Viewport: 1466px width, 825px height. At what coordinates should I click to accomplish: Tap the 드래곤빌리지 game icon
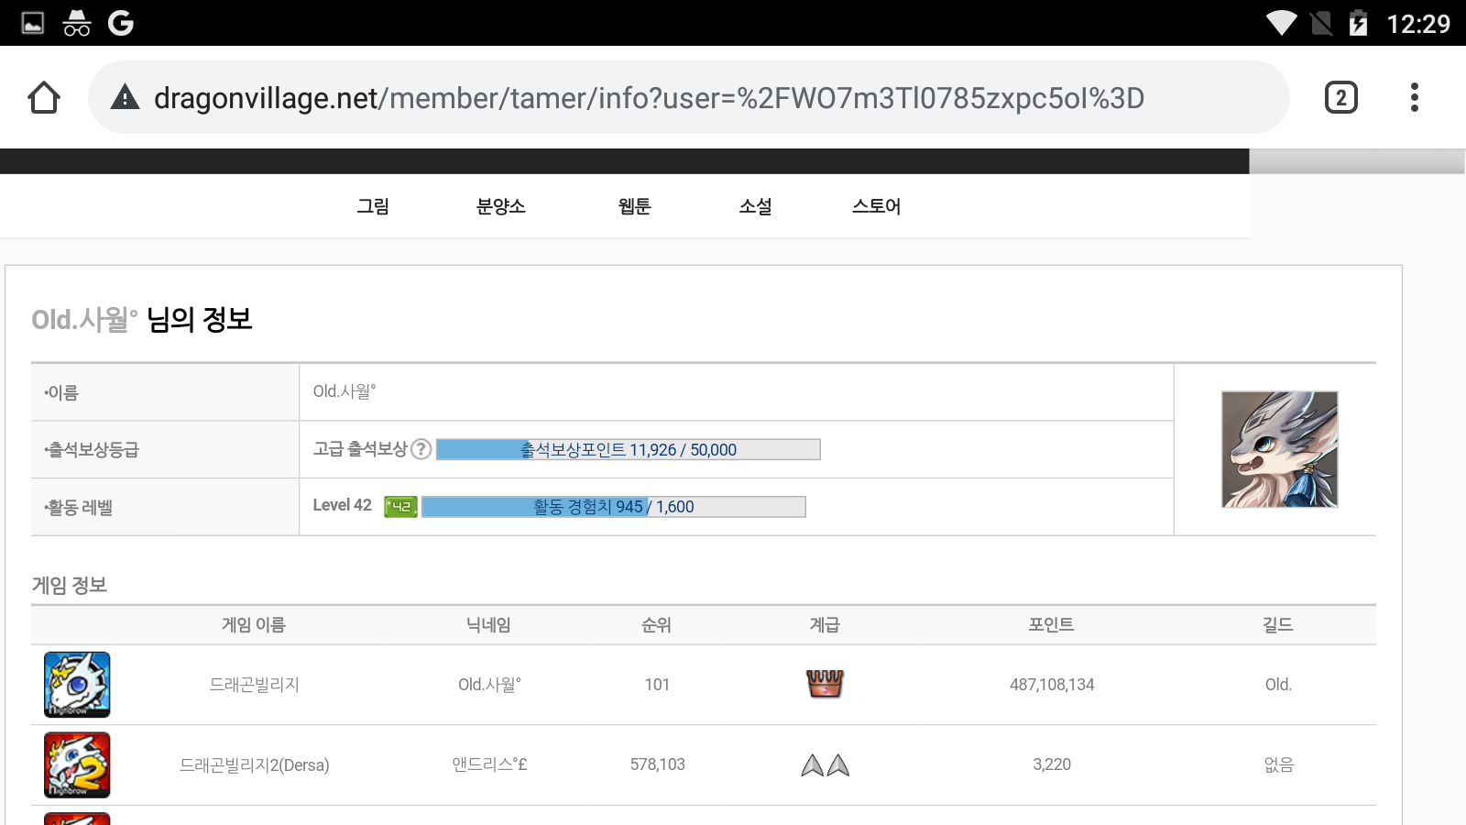tap(77, 685)
